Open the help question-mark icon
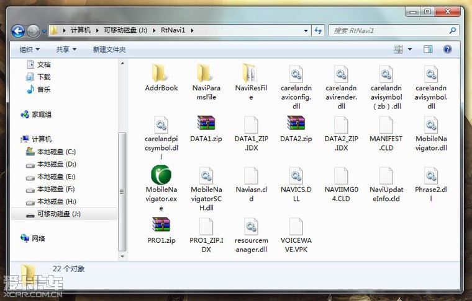Image resolution: width=472 pixels, height=301 pixels. pos(448,49)
